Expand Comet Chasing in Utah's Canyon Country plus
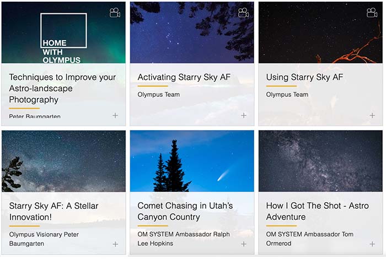 tap(244, 244)
